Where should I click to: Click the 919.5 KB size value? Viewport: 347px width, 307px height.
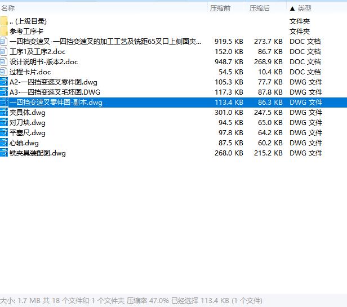pos(229,42)
